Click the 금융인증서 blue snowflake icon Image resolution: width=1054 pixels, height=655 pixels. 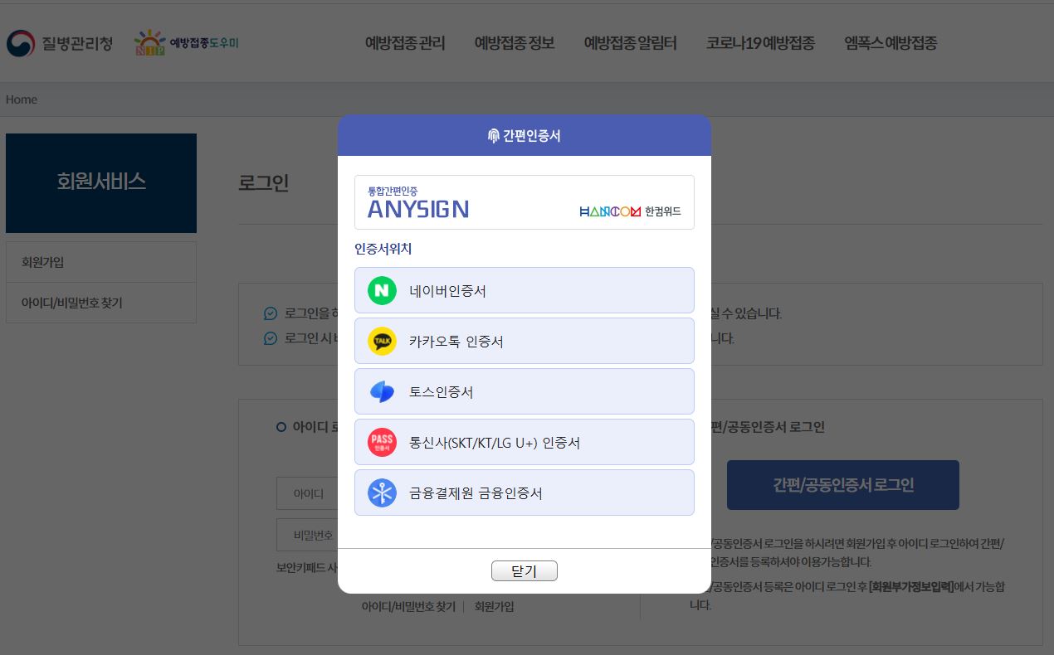click(x=382, y=492)
